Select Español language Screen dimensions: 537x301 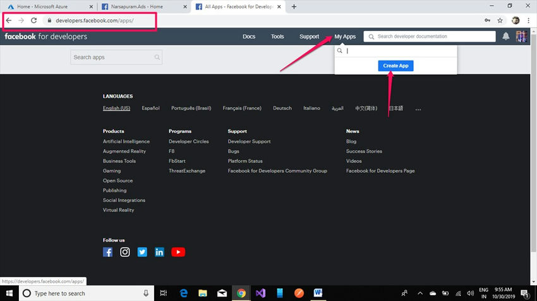pos(151,108)
